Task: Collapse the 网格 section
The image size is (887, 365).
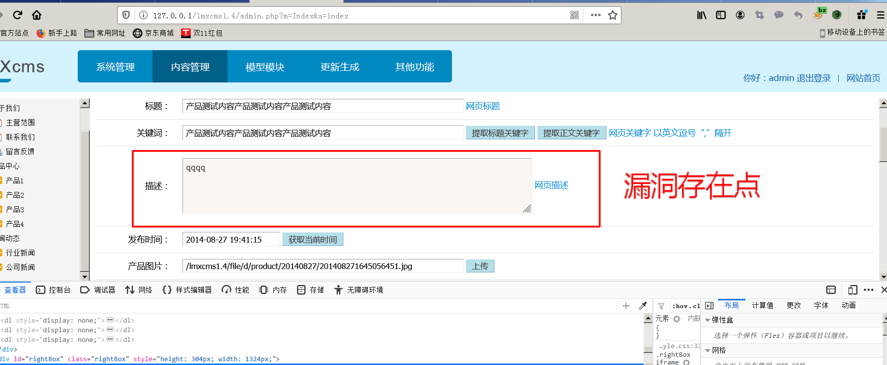Action: 707,351
